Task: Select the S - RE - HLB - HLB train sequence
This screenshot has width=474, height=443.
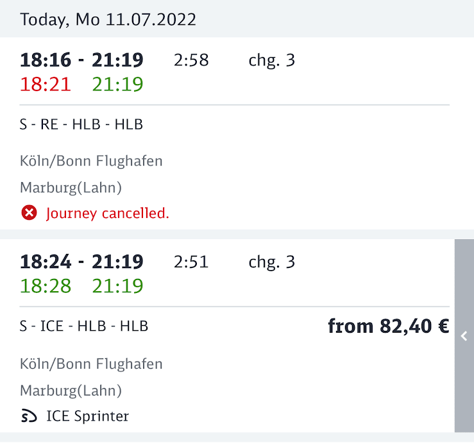Action: click(x=81, y=124)
